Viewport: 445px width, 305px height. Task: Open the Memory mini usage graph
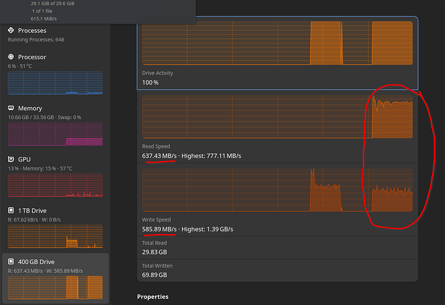(55, 133)
